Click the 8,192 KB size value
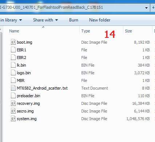155x142 pixels. coord(142,42)
